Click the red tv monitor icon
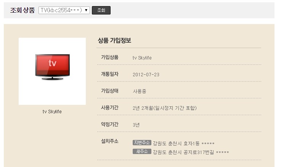Image resolution: width=281 pixels, height=167 pixels. click(52, 66)
